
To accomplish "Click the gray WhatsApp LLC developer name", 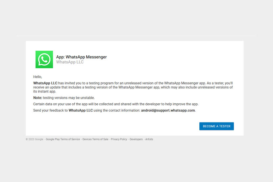I will point(70,62).
